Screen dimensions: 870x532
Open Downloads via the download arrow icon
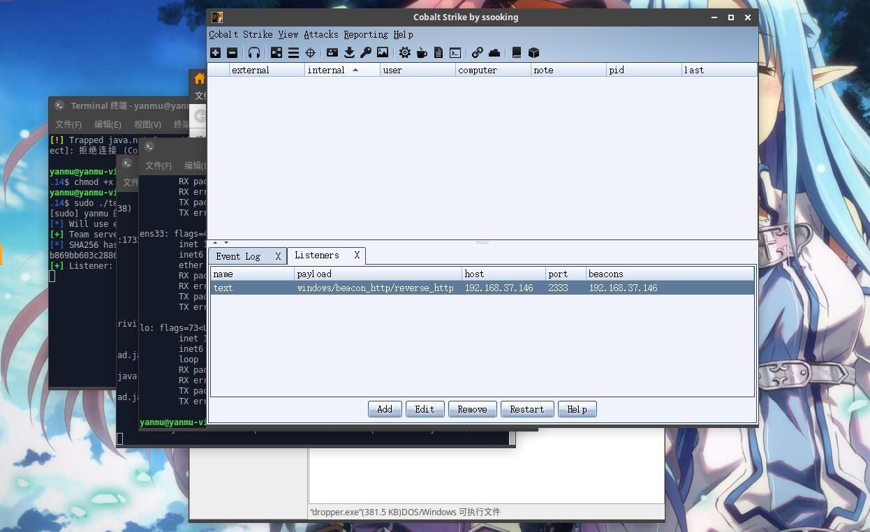pos(349,52)
